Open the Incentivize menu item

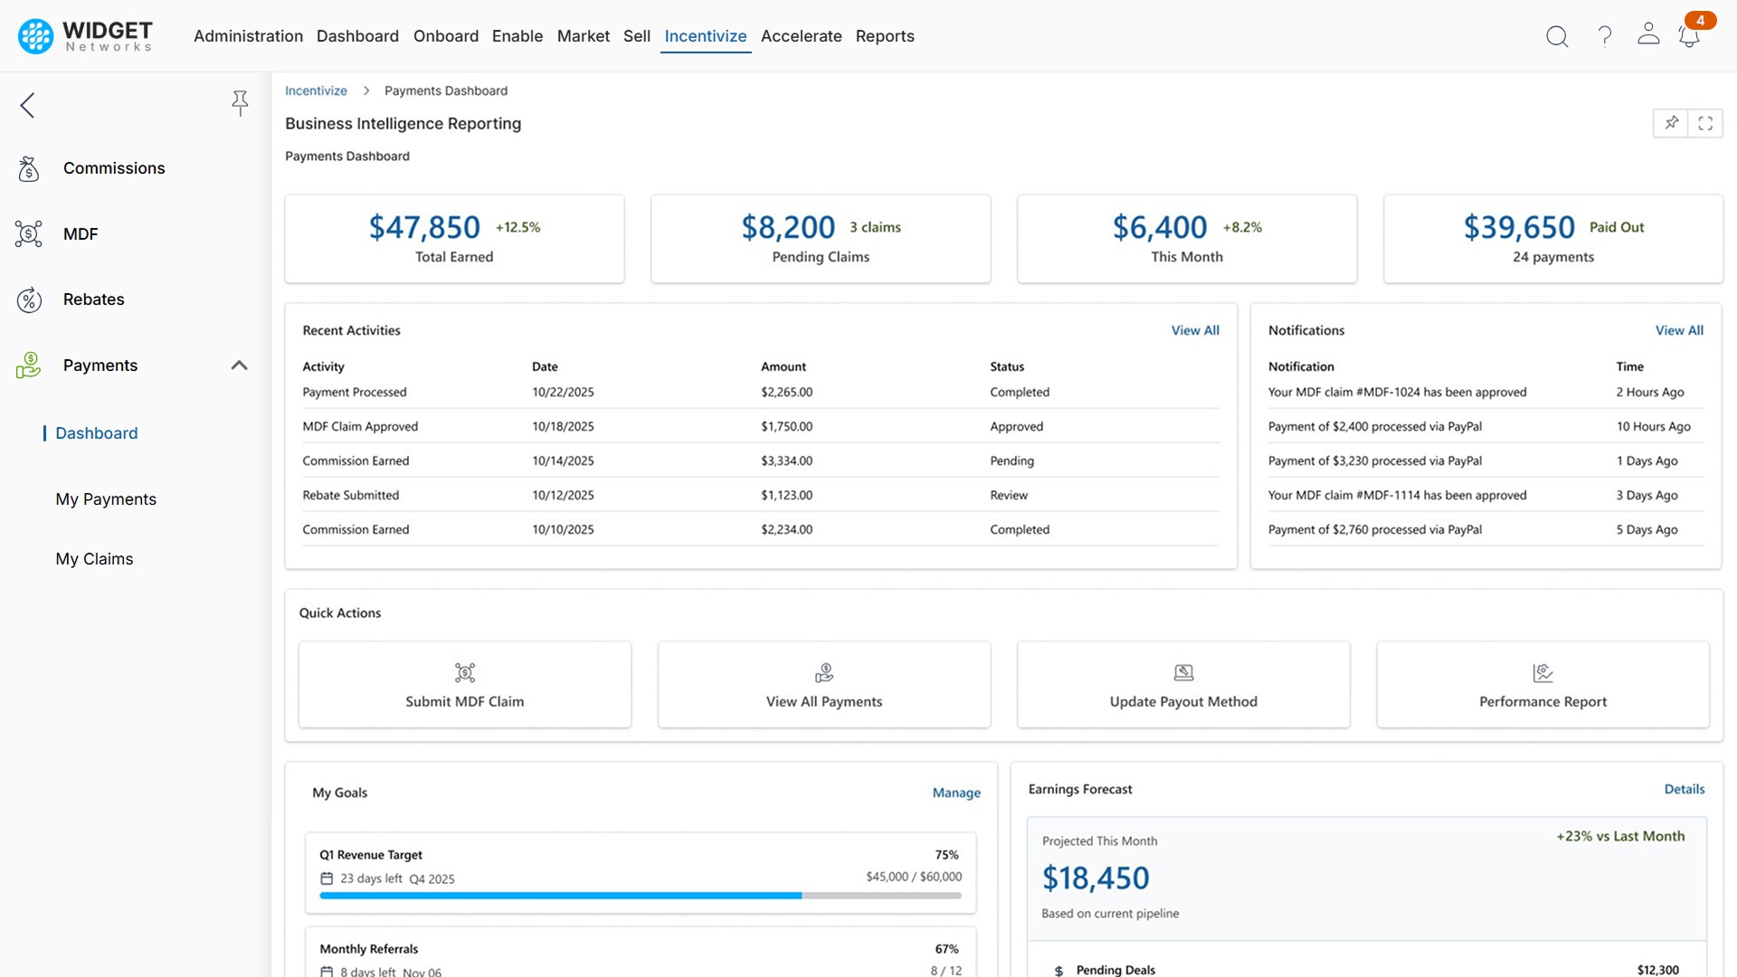tap(706, 36)
